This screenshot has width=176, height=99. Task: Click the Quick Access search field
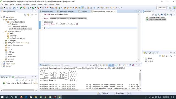161,7
